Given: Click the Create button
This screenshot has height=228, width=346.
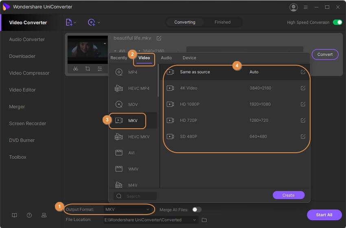Looking at the screenshot, I should [288, 195].
